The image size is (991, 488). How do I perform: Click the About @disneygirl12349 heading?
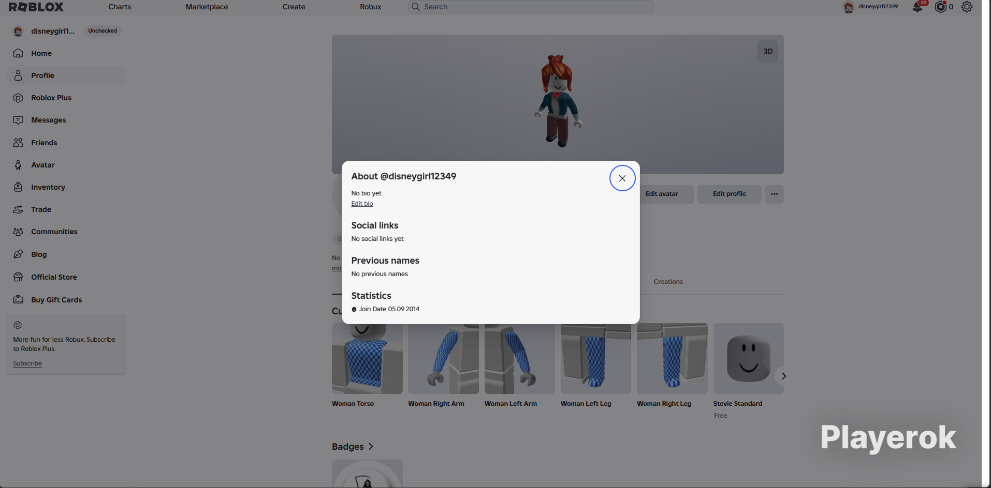404,176
